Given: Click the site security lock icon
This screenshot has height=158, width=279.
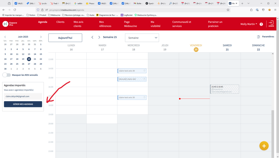Looking at the screenshot, I should (42, 10).
